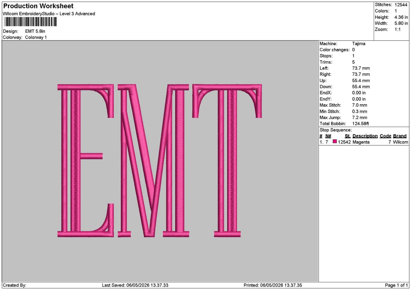Click the 'Created By:' footer label
The image size is (411, 290).
pyautogui.click(x=15, y=285)
